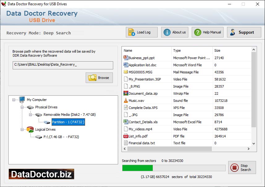Click the DataDoctor.biz logo banner
The image size is (265, 187).
(x=41, y=174)
